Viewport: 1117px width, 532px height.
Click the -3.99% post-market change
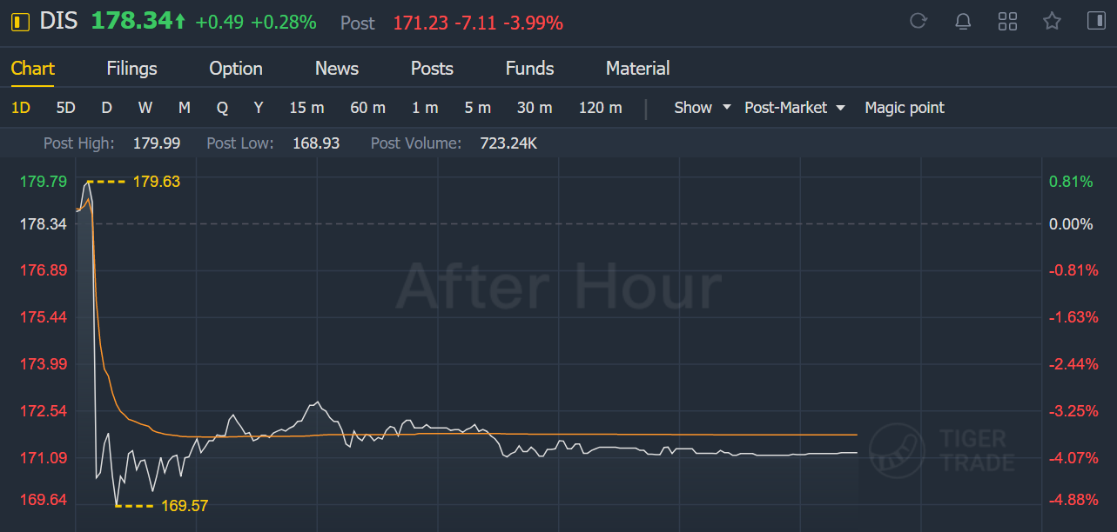532,23
